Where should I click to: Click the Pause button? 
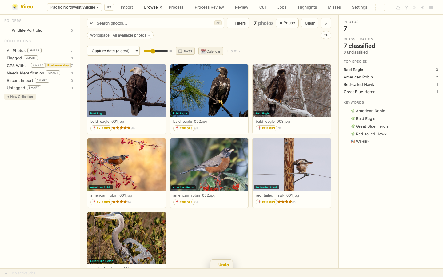(287, 23)
